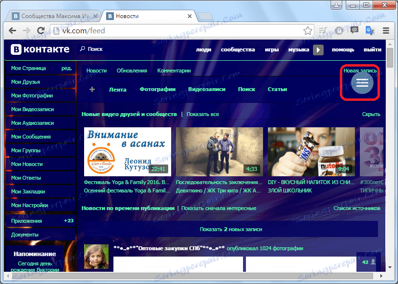The height and width of the screenshot is (284, 398).
Task: Open Мои Аудиозаписи in sidebar
Action: pos(41,123)
